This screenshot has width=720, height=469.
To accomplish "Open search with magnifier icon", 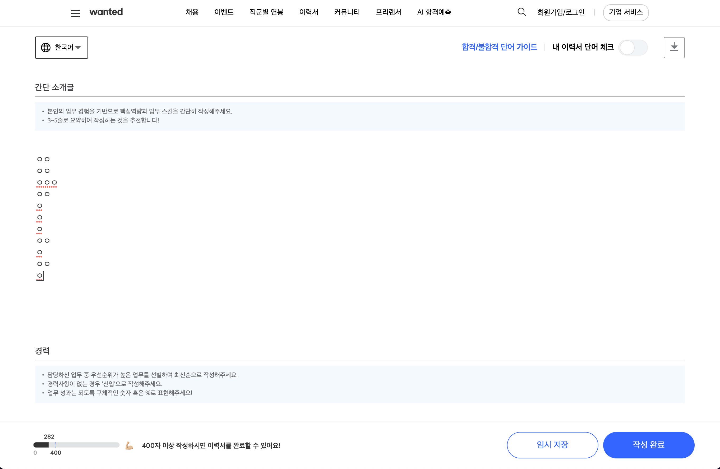I will coord(521,12).
